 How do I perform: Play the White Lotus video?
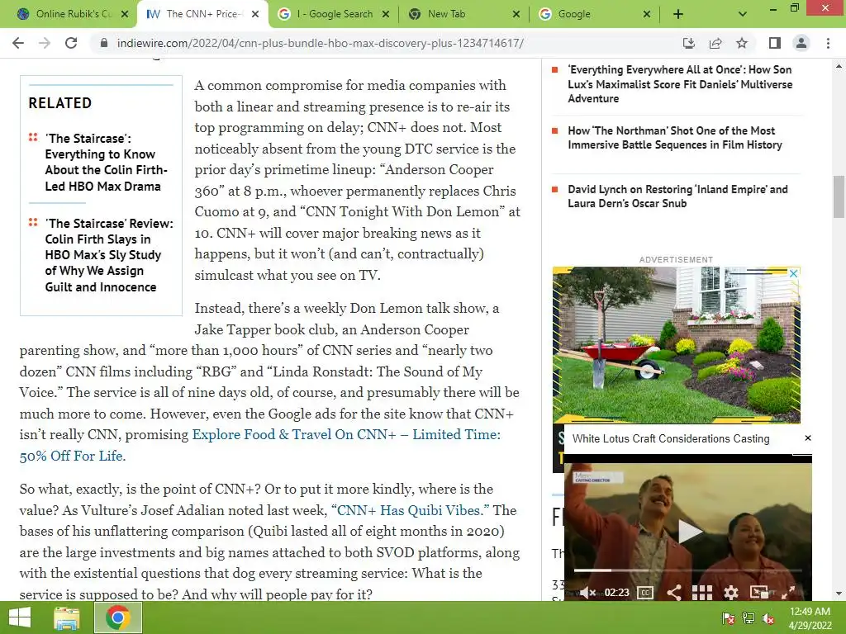pyautogui.click(x=689, y=532)
